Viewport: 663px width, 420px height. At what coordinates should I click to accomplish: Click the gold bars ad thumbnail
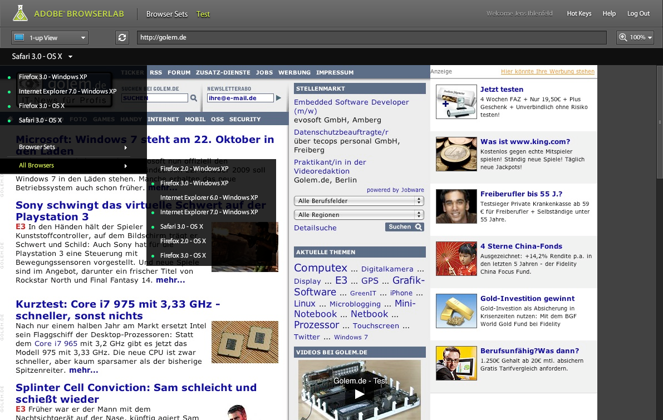pos(456,311)
